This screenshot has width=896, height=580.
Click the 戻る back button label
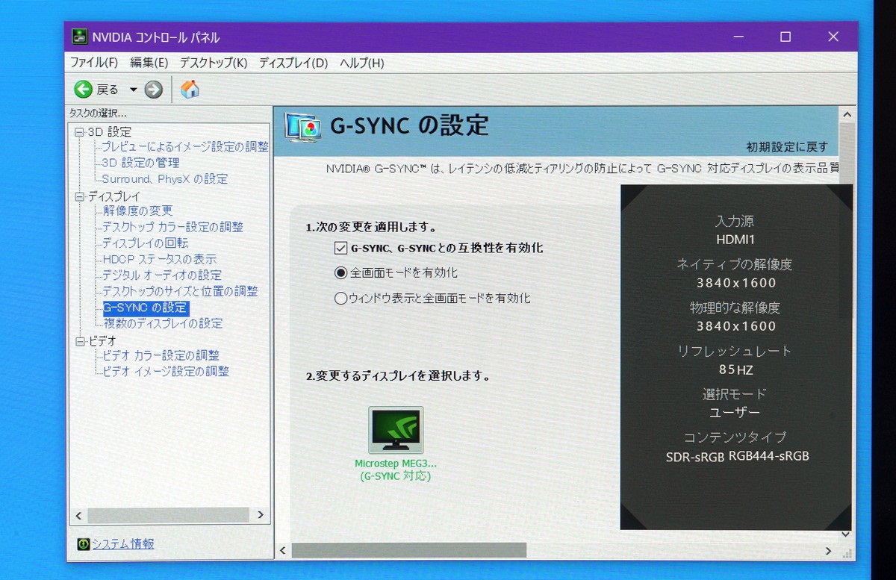coord(108,90)
